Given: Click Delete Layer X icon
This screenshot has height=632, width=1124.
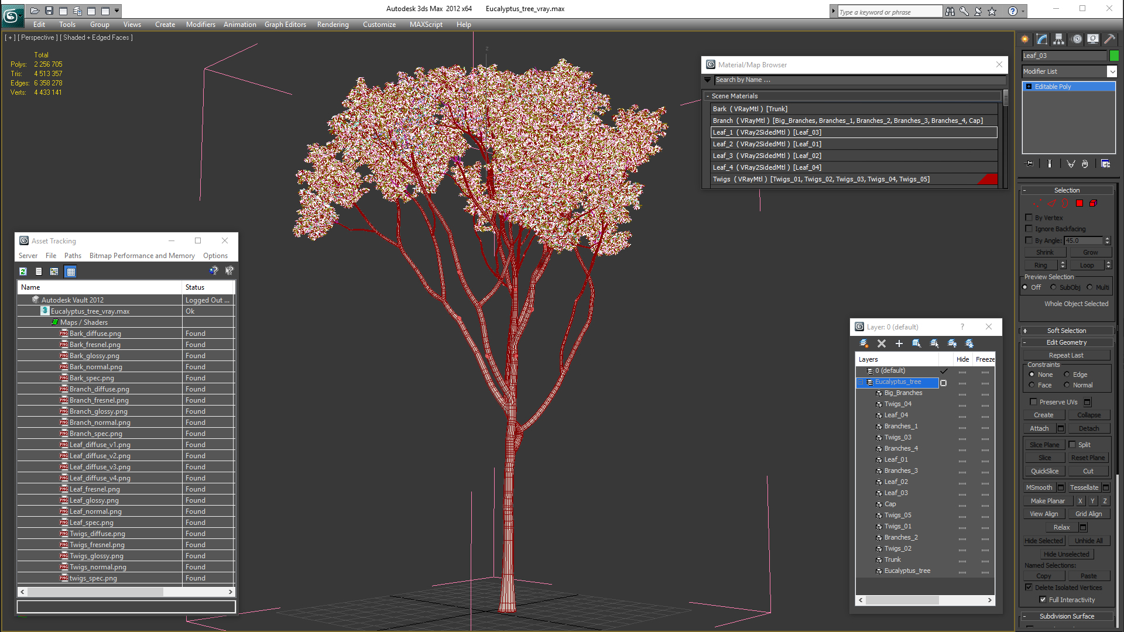Looking at the screenshot, I should (x=882, y=344).
